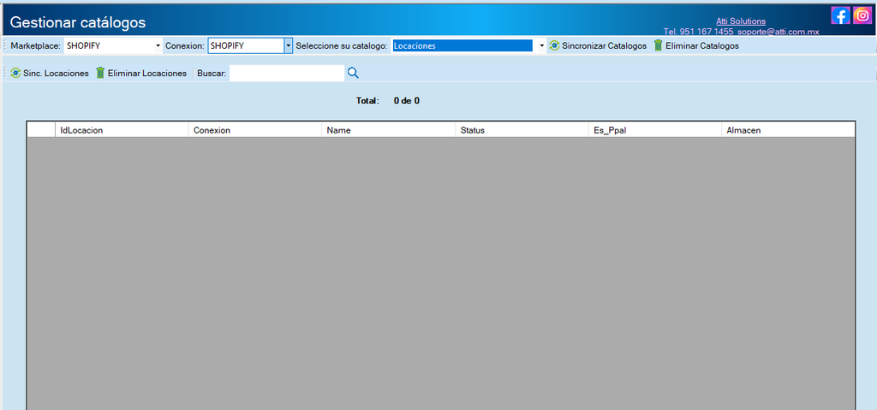The image size is (877, 410).
Task: Select the Conexion SHOPIFY combo box
Action: tap(250, 46)
